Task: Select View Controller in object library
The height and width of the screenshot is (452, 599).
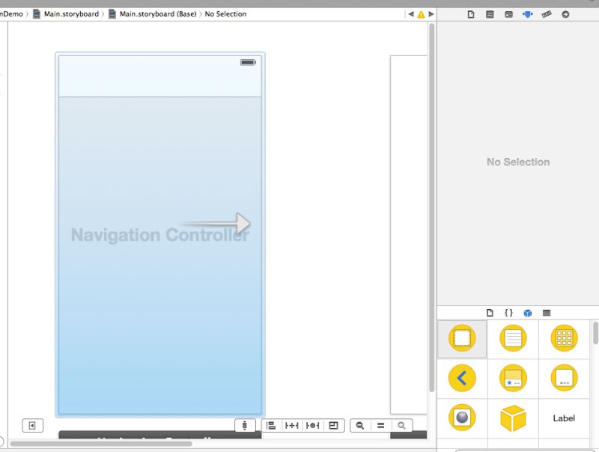Action: pyautogui.click(x=463, y=338)
